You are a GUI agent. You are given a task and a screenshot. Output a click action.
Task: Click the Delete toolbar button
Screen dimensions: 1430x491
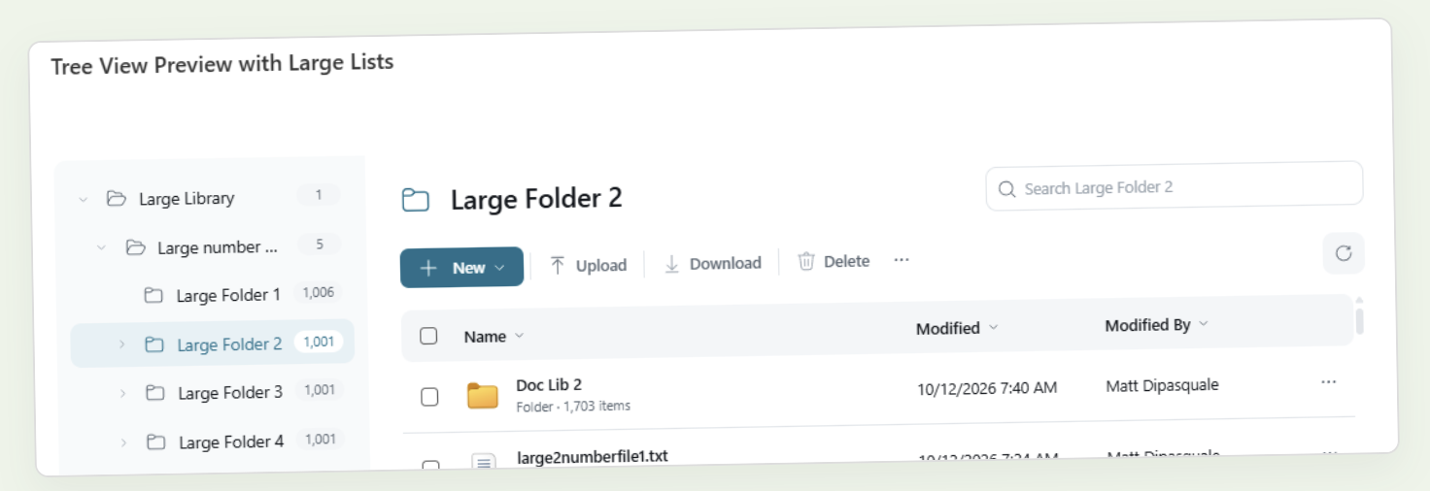click(834, 261)
